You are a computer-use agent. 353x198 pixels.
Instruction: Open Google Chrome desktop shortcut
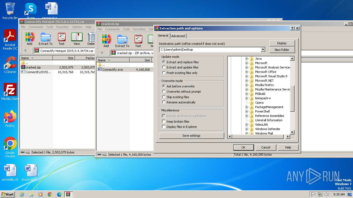[10, 147]
